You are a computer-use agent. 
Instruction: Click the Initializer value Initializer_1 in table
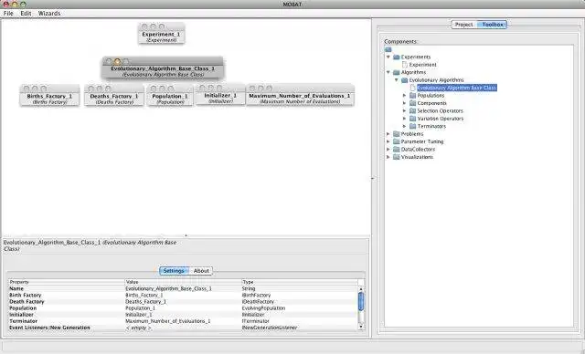[183, 315]
